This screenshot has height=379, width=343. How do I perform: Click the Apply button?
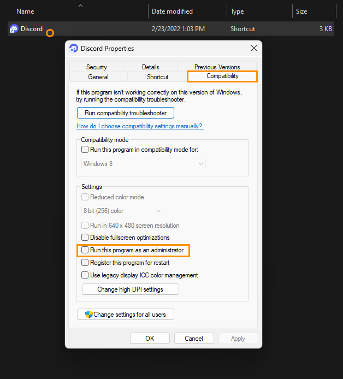point(238,339)
